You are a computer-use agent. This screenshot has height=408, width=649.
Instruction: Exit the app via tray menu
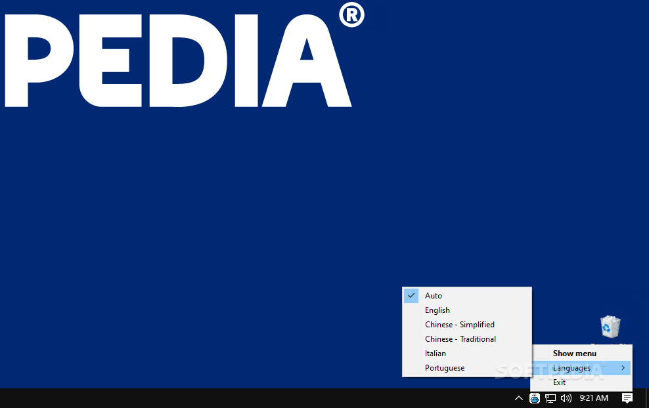(581, 382)
